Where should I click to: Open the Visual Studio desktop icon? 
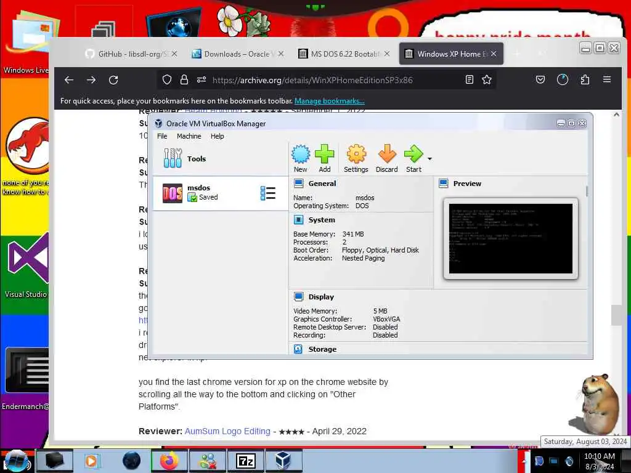click(x=26, y=265)
